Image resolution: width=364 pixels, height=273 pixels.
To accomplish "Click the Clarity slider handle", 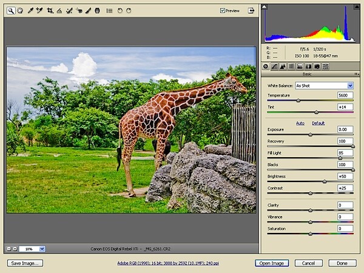I will (311, 211).
